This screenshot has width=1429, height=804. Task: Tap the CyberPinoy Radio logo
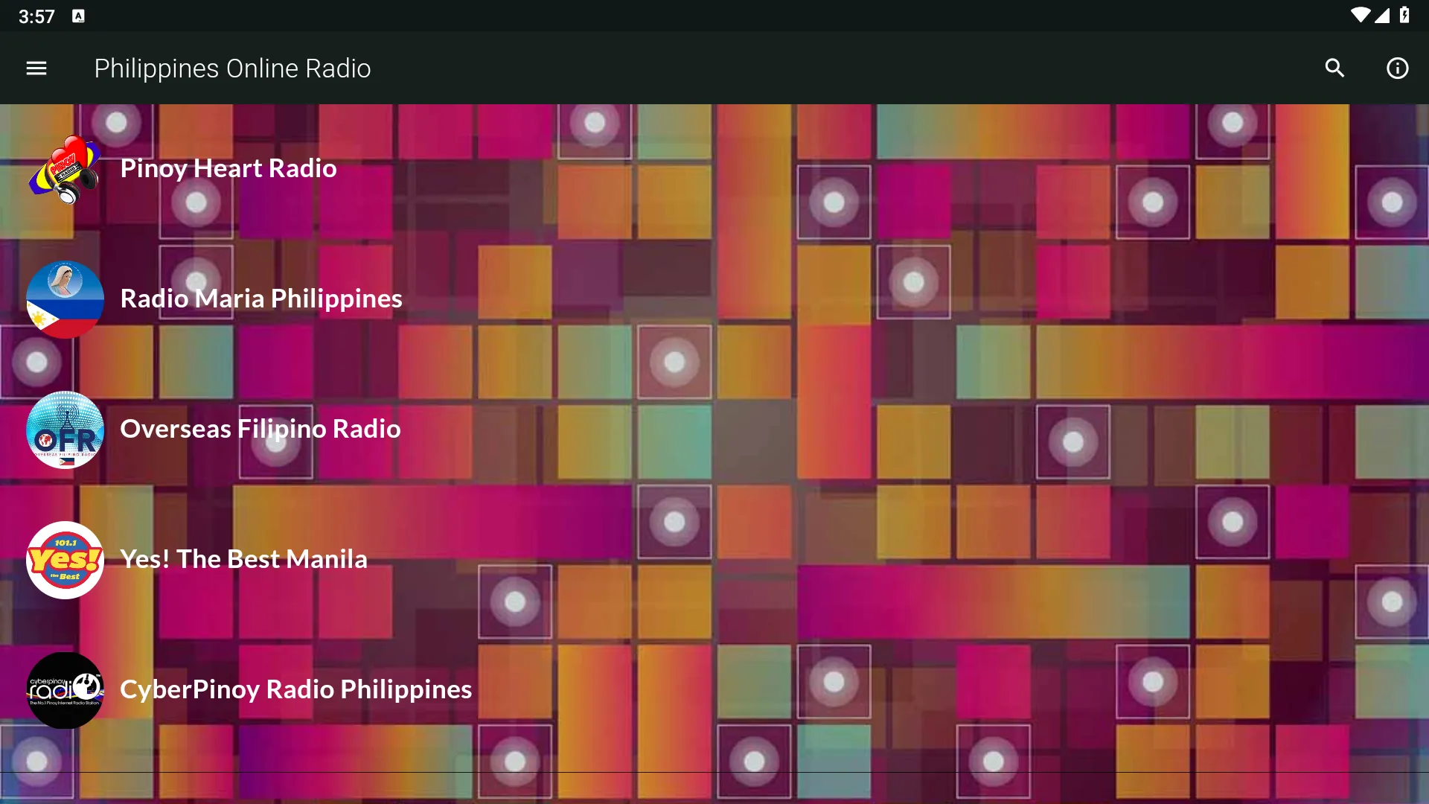tap(65, 690)
